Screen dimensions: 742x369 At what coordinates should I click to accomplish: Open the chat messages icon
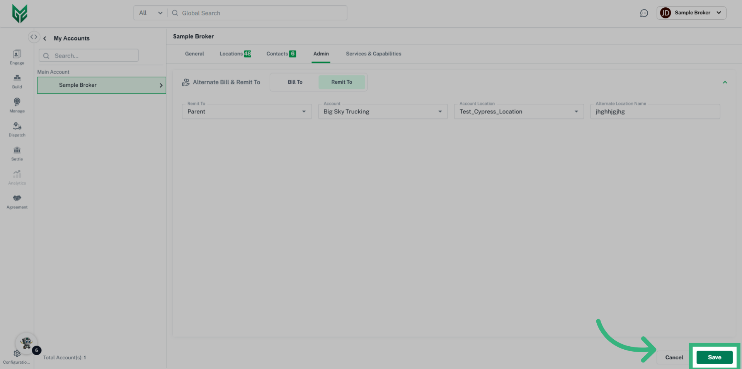point(644,13)
